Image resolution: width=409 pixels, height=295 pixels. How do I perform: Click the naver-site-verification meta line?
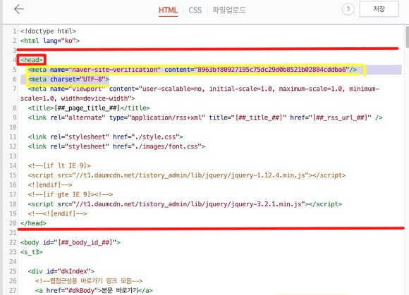point(193,70)
